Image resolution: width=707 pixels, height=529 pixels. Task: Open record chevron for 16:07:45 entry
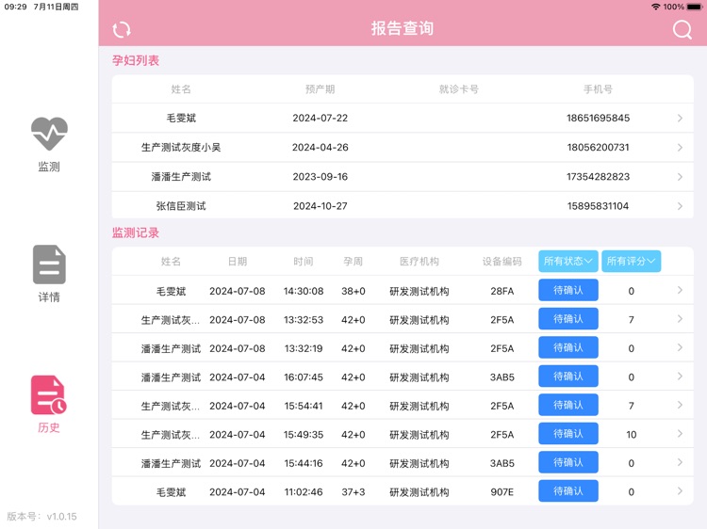click(x=680, y=377)
